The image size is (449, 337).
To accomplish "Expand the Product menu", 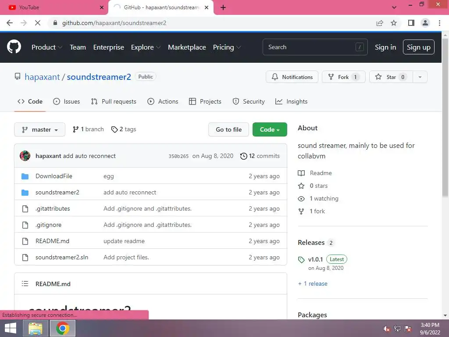I will [x=46, y=47].
